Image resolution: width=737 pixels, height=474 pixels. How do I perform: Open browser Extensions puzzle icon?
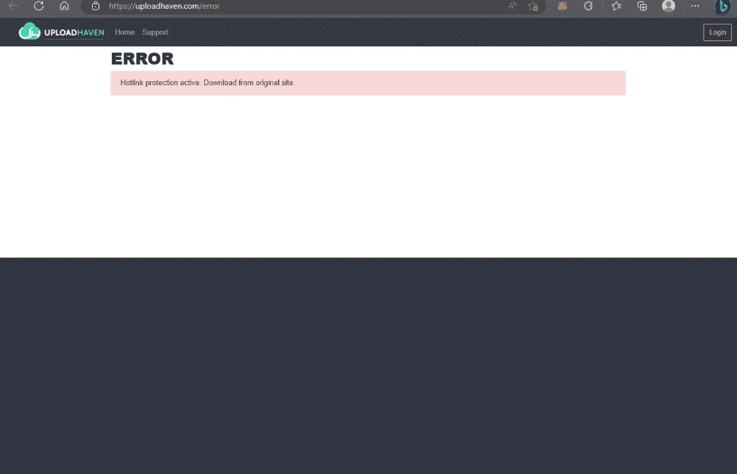588,6
